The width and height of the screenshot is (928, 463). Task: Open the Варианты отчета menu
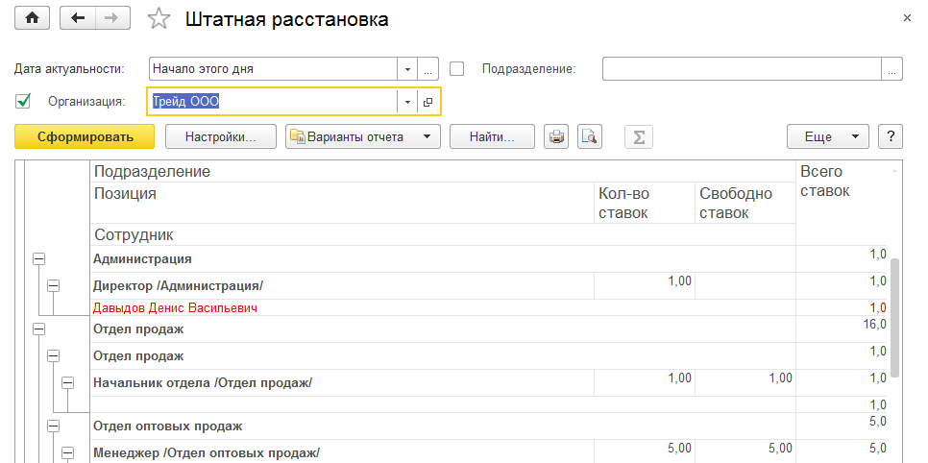pos(363,136)
